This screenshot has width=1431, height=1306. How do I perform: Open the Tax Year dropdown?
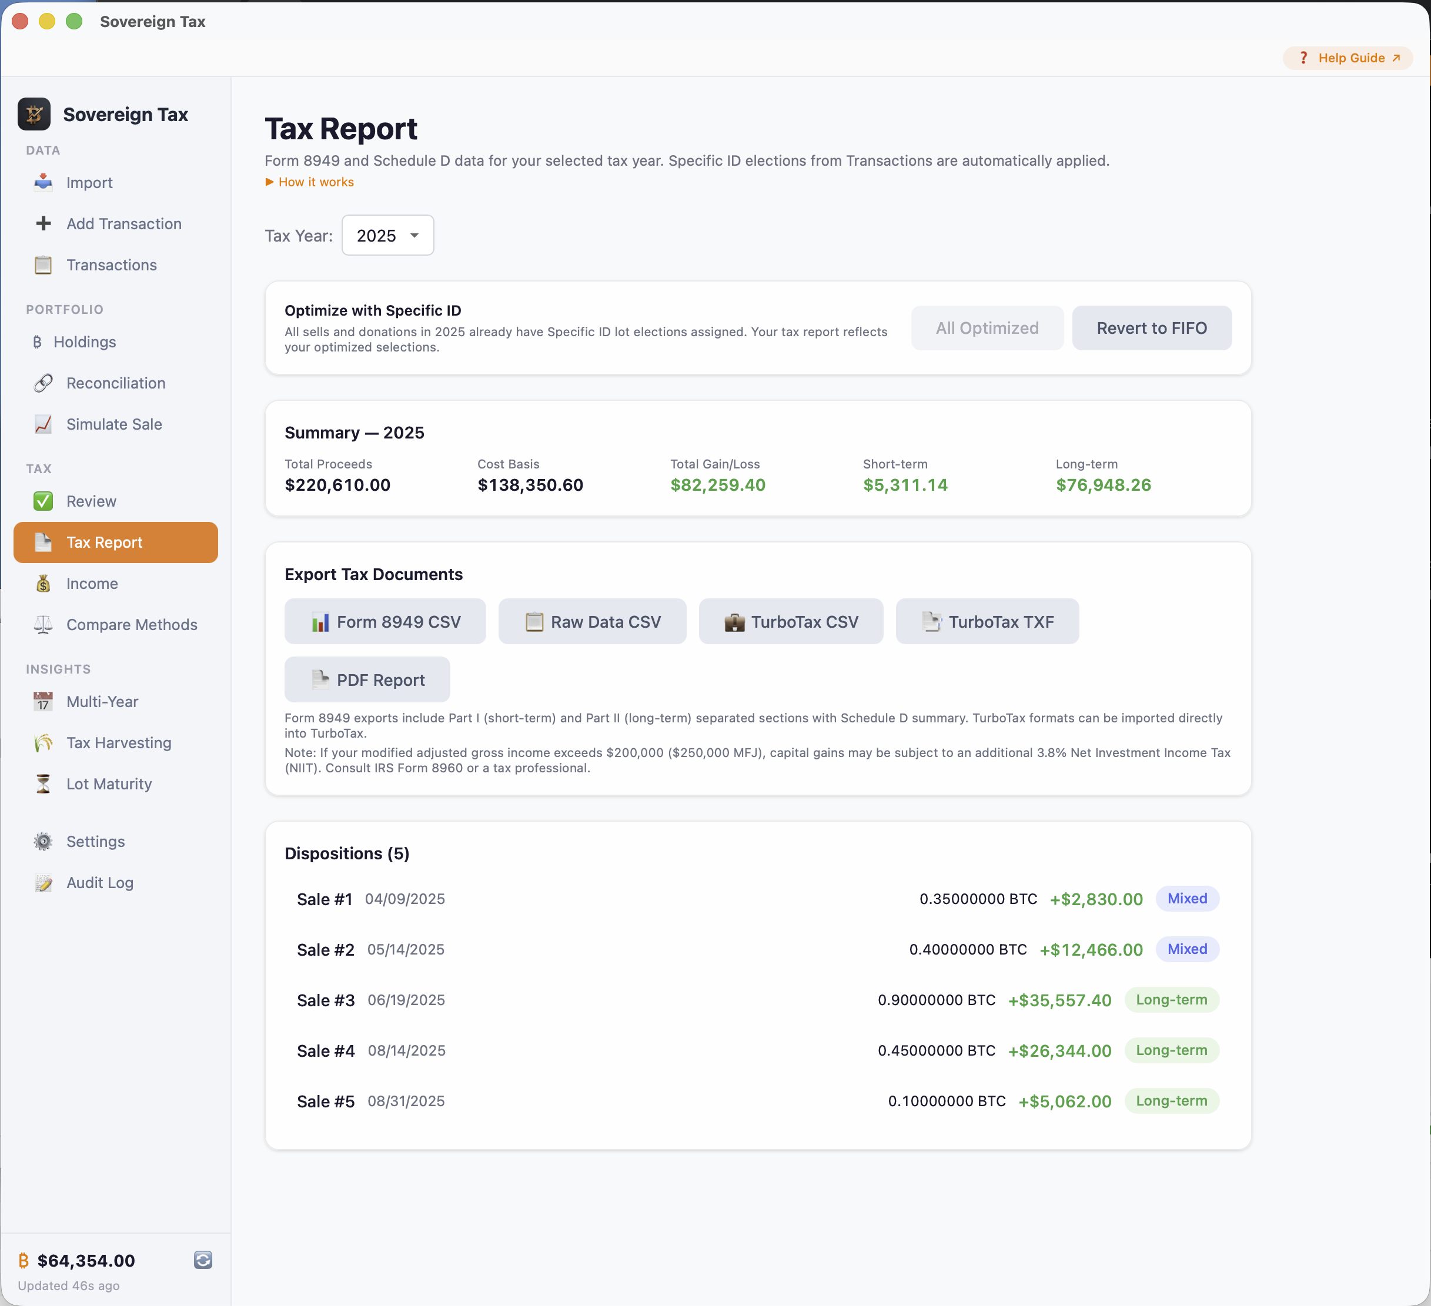pyautogui.click(x=387, y=235)
